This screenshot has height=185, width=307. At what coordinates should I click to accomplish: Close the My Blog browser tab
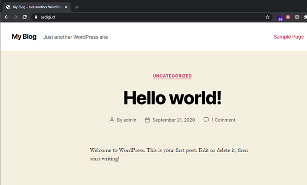pyautogui.click(x=66, y=7)
